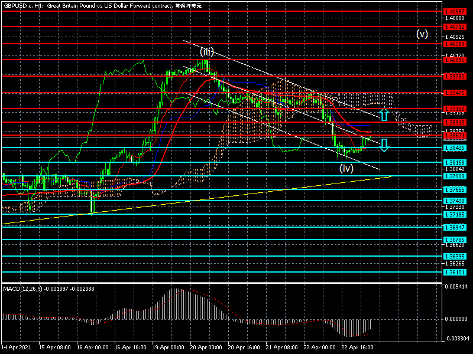Select the cyan 1.38435 price level label
This screenshot has width=473, height=354.
tap(455, 148)
